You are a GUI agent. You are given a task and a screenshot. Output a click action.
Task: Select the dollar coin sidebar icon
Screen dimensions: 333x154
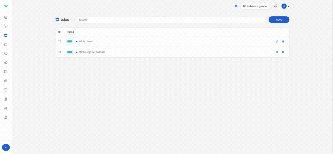[6, 53]
